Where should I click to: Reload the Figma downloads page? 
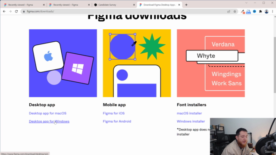16,12
